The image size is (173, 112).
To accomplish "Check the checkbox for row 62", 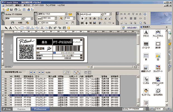I will tap(3, 98).
